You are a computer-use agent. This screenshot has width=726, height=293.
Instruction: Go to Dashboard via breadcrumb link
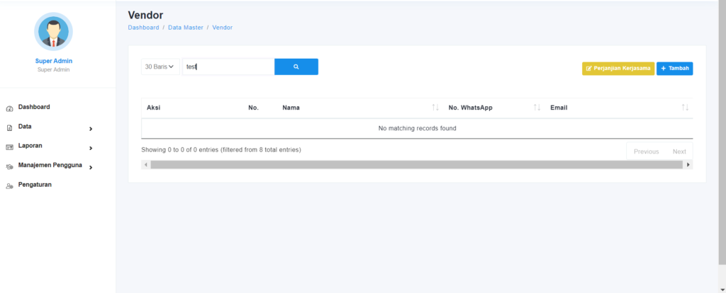(x=143, y=28)
